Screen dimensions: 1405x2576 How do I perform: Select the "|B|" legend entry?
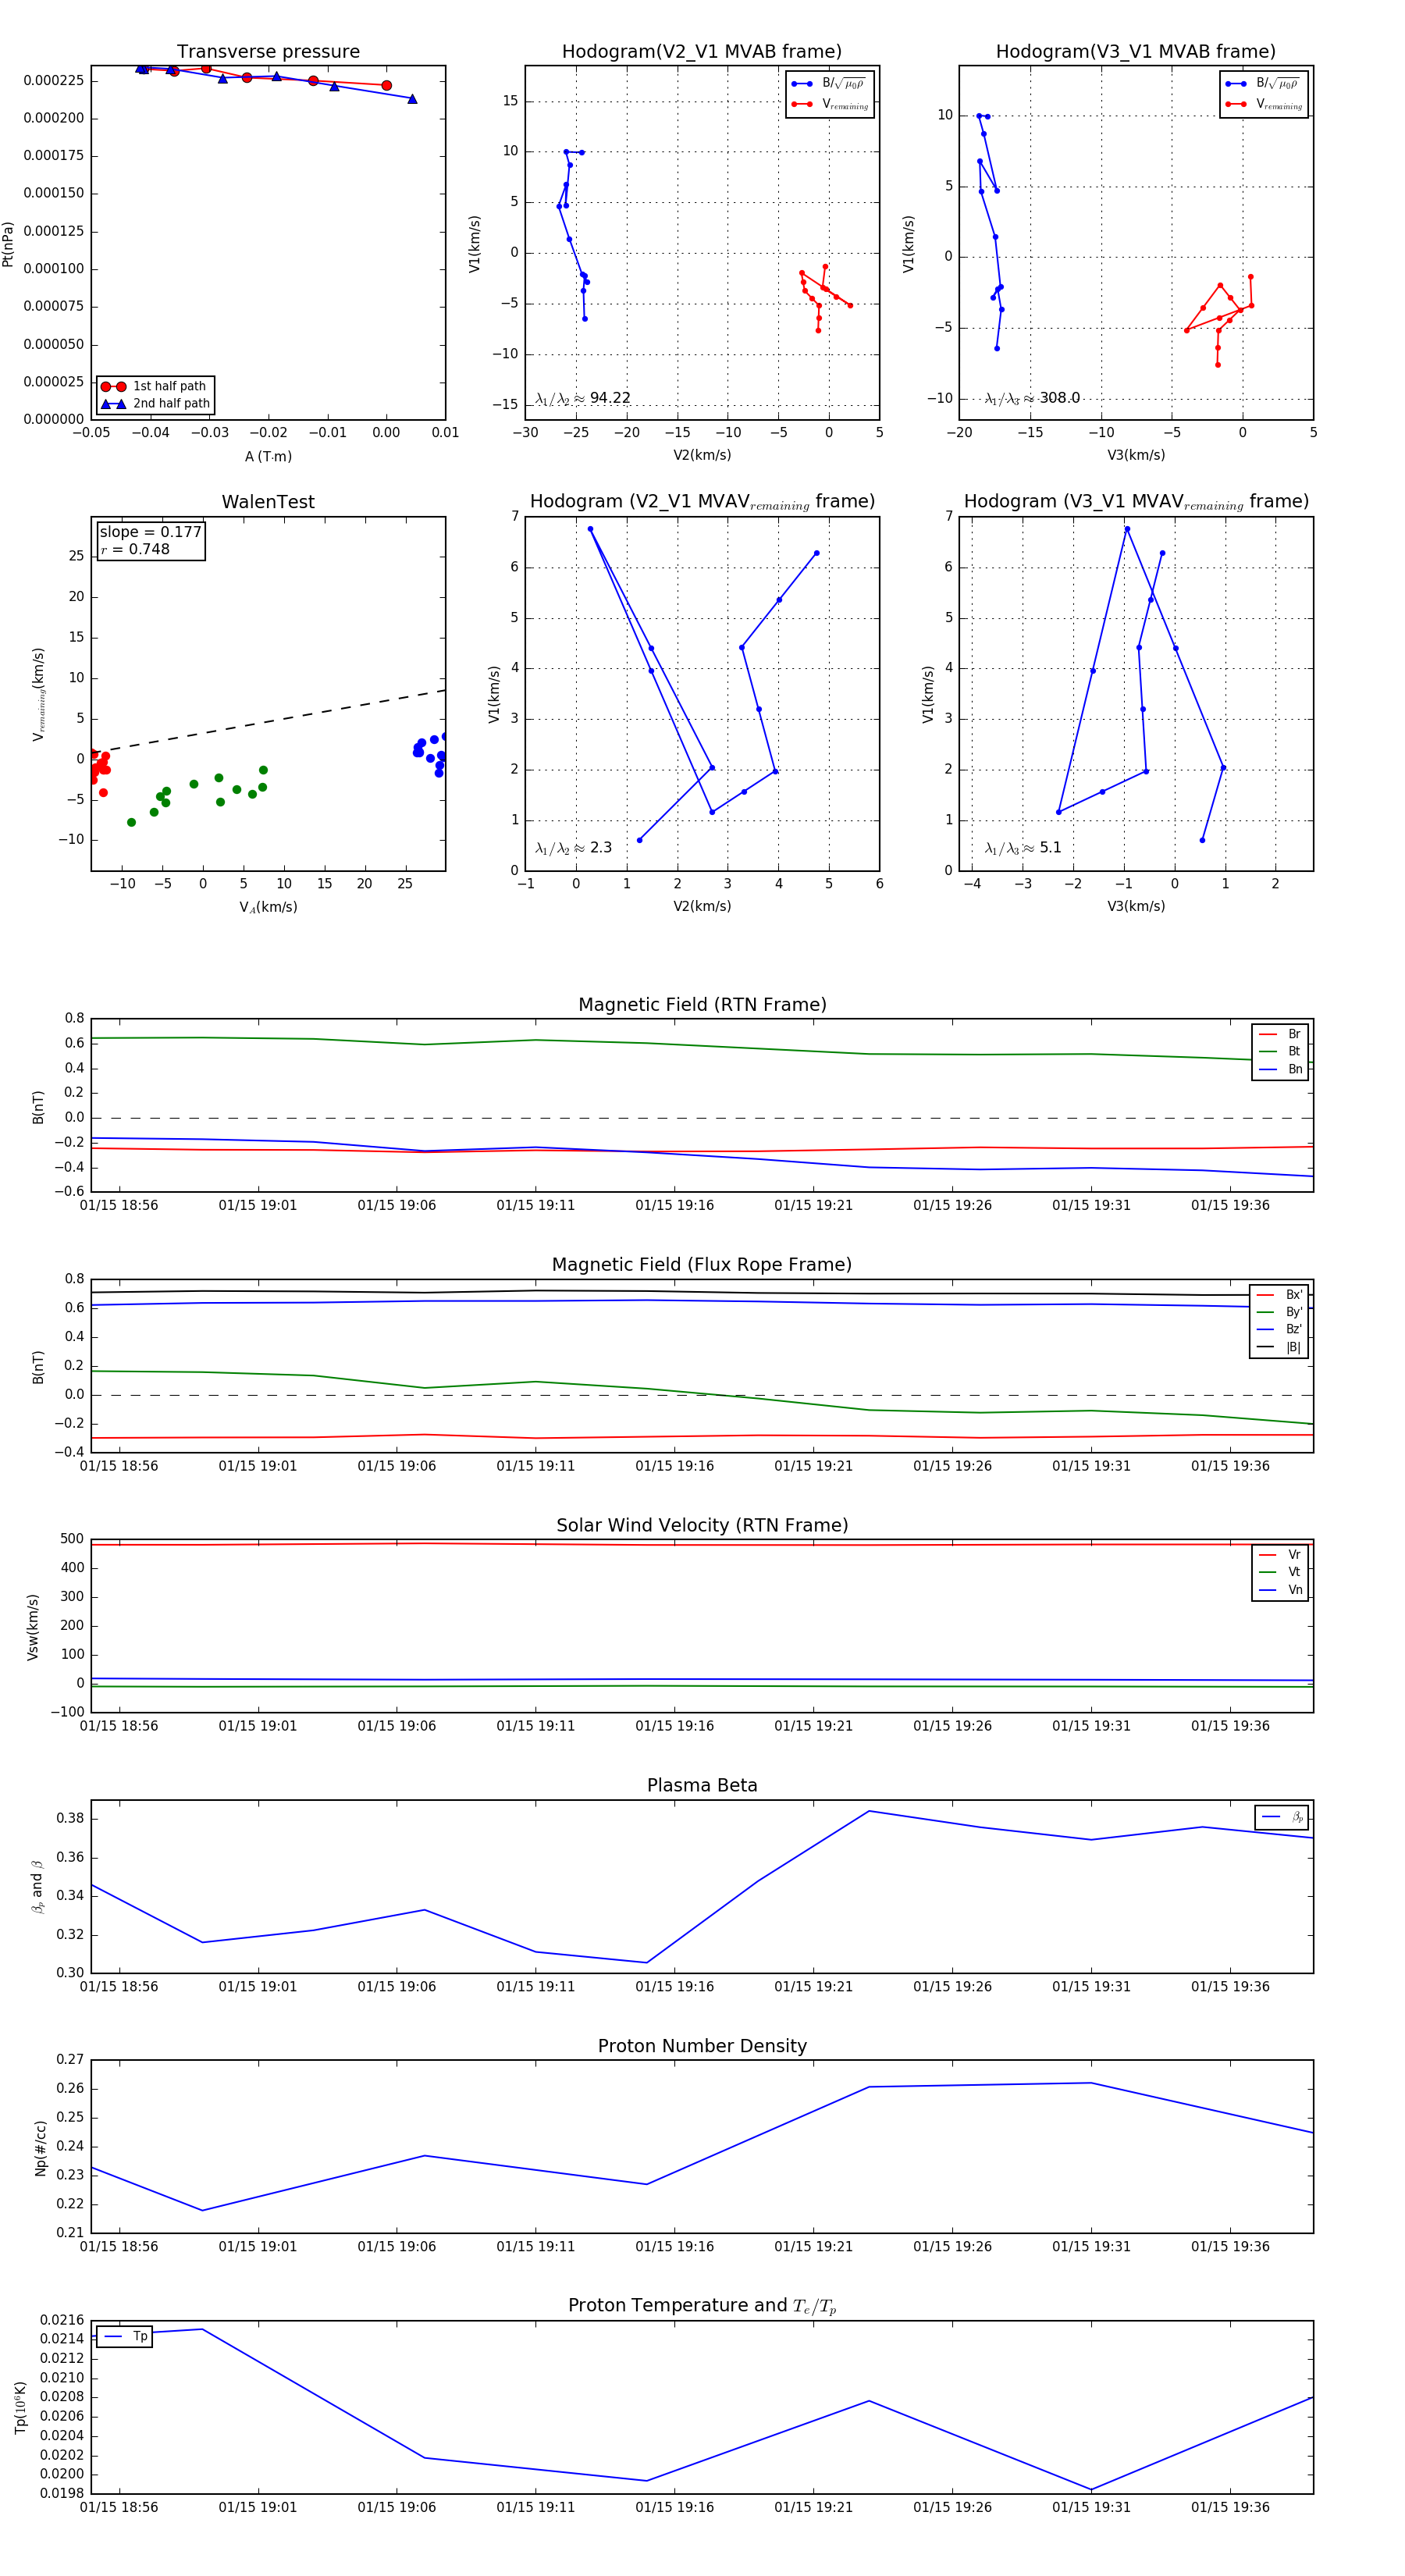[x=1279, y=1347]
